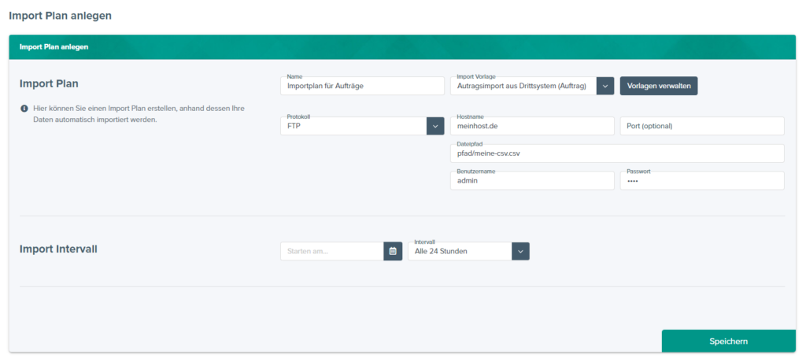Image resolution: width=806 pixels, height=358 pixels.
Task: Select the 'Autragsimport aus Drittsystem' template field
Action: point(523,86)
